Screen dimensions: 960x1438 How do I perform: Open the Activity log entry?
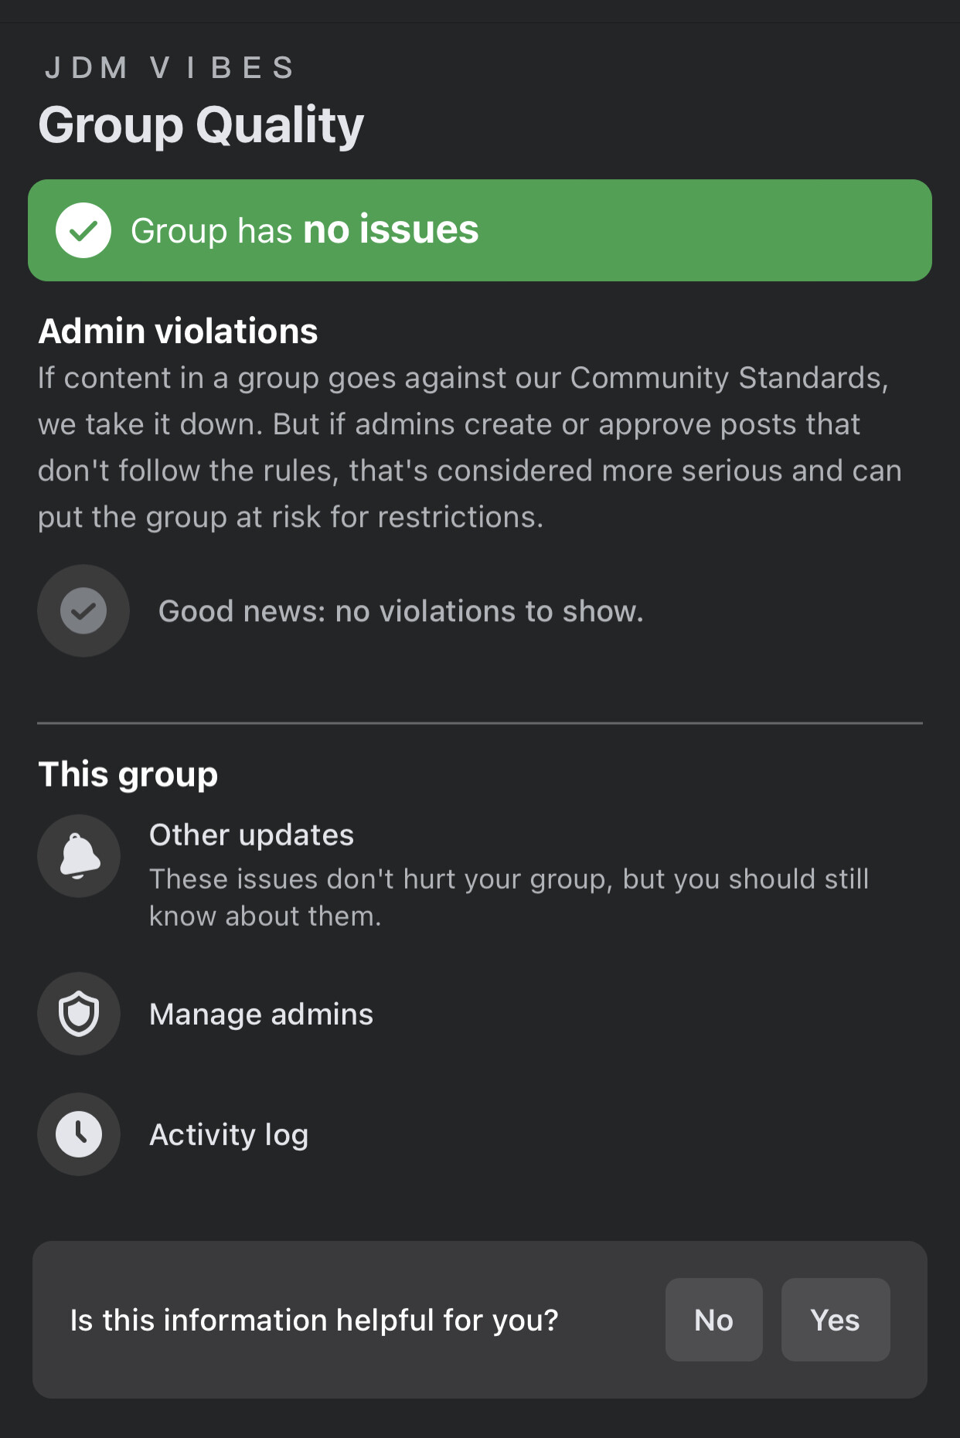(229, 1134)
